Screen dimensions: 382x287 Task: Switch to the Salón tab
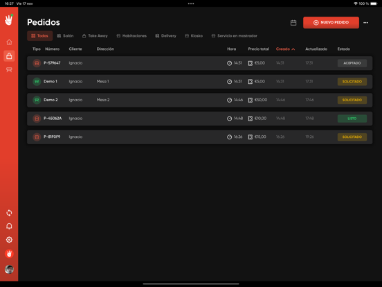point(65,36)
